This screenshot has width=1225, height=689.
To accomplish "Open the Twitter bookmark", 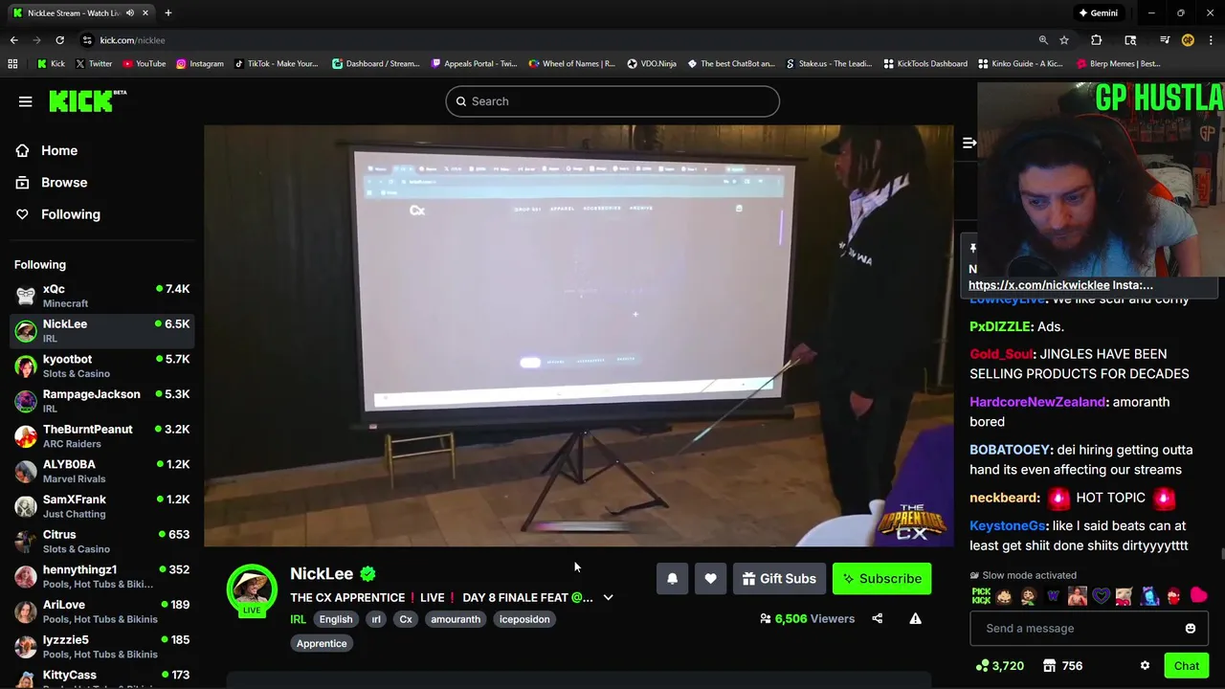I will pos(94,64).
